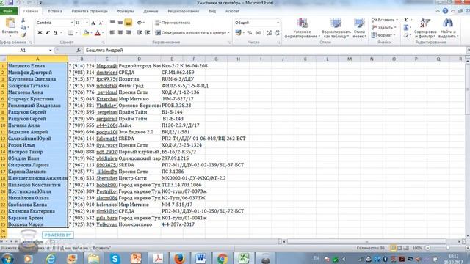Toggle the highlighted bottom vertical alignment
Screen dimensions: 470x264
[129, 23]
